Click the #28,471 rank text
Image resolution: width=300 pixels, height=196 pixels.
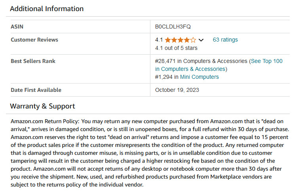[165, 61]
